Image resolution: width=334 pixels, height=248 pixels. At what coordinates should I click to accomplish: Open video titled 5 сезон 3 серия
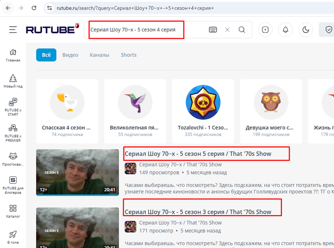(198, 212)
